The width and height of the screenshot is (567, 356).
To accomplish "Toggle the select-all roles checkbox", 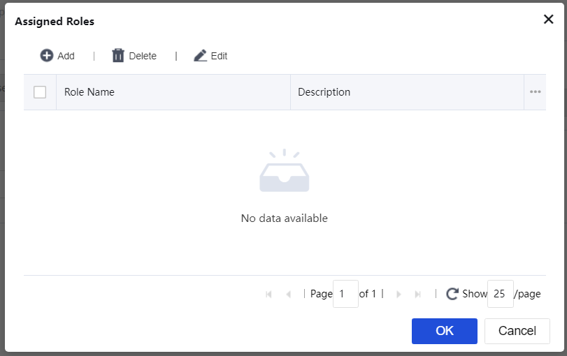I will pos(40,92).
